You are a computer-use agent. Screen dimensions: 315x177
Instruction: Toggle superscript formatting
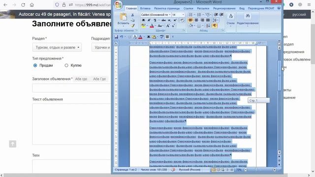click(175, 20)
